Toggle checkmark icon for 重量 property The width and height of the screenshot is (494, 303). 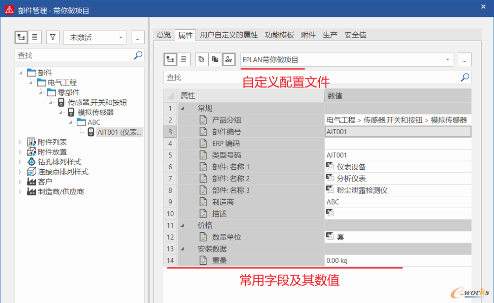click(x=203, y=260)
